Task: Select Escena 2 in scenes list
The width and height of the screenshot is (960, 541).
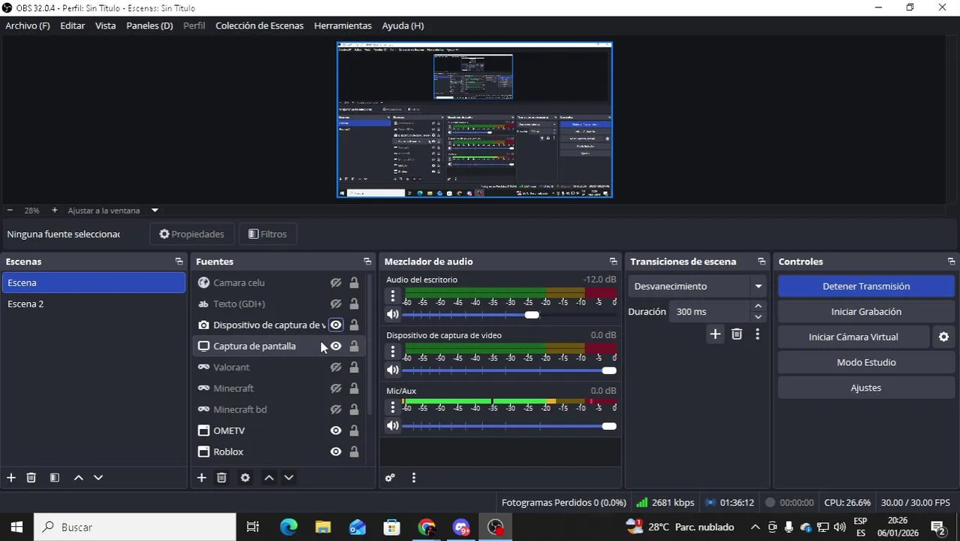Action: 94,304
